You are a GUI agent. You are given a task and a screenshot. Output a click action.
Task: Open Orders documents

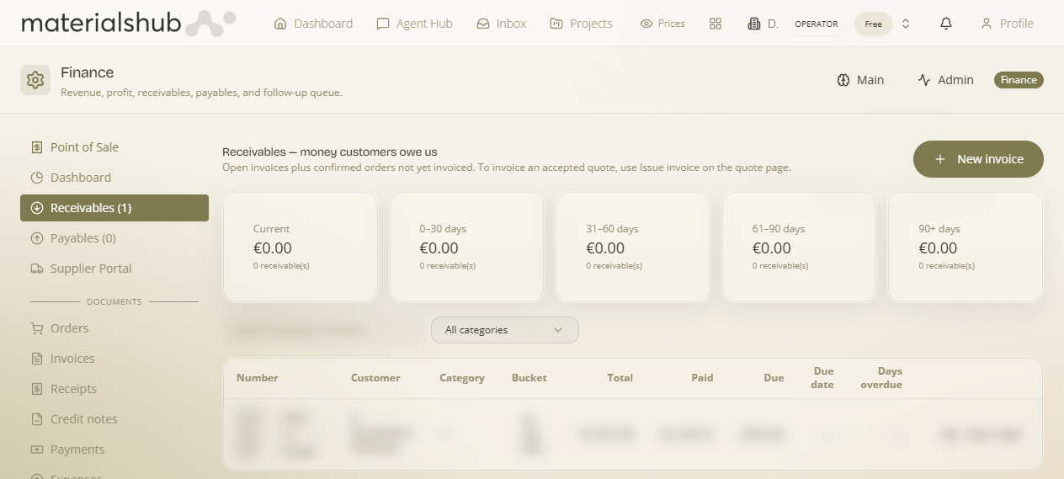click(114, 328)
